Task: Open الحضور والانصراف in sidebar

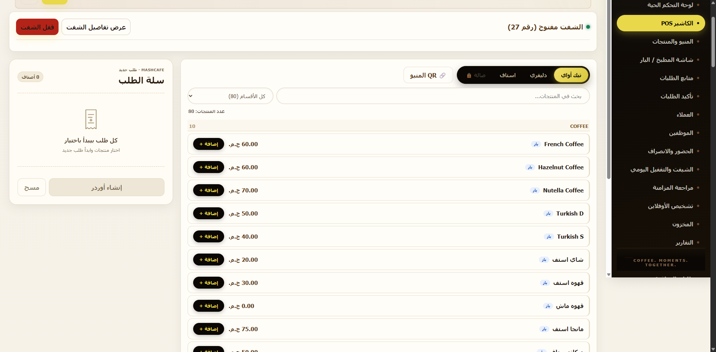Action: coord(661,151)
